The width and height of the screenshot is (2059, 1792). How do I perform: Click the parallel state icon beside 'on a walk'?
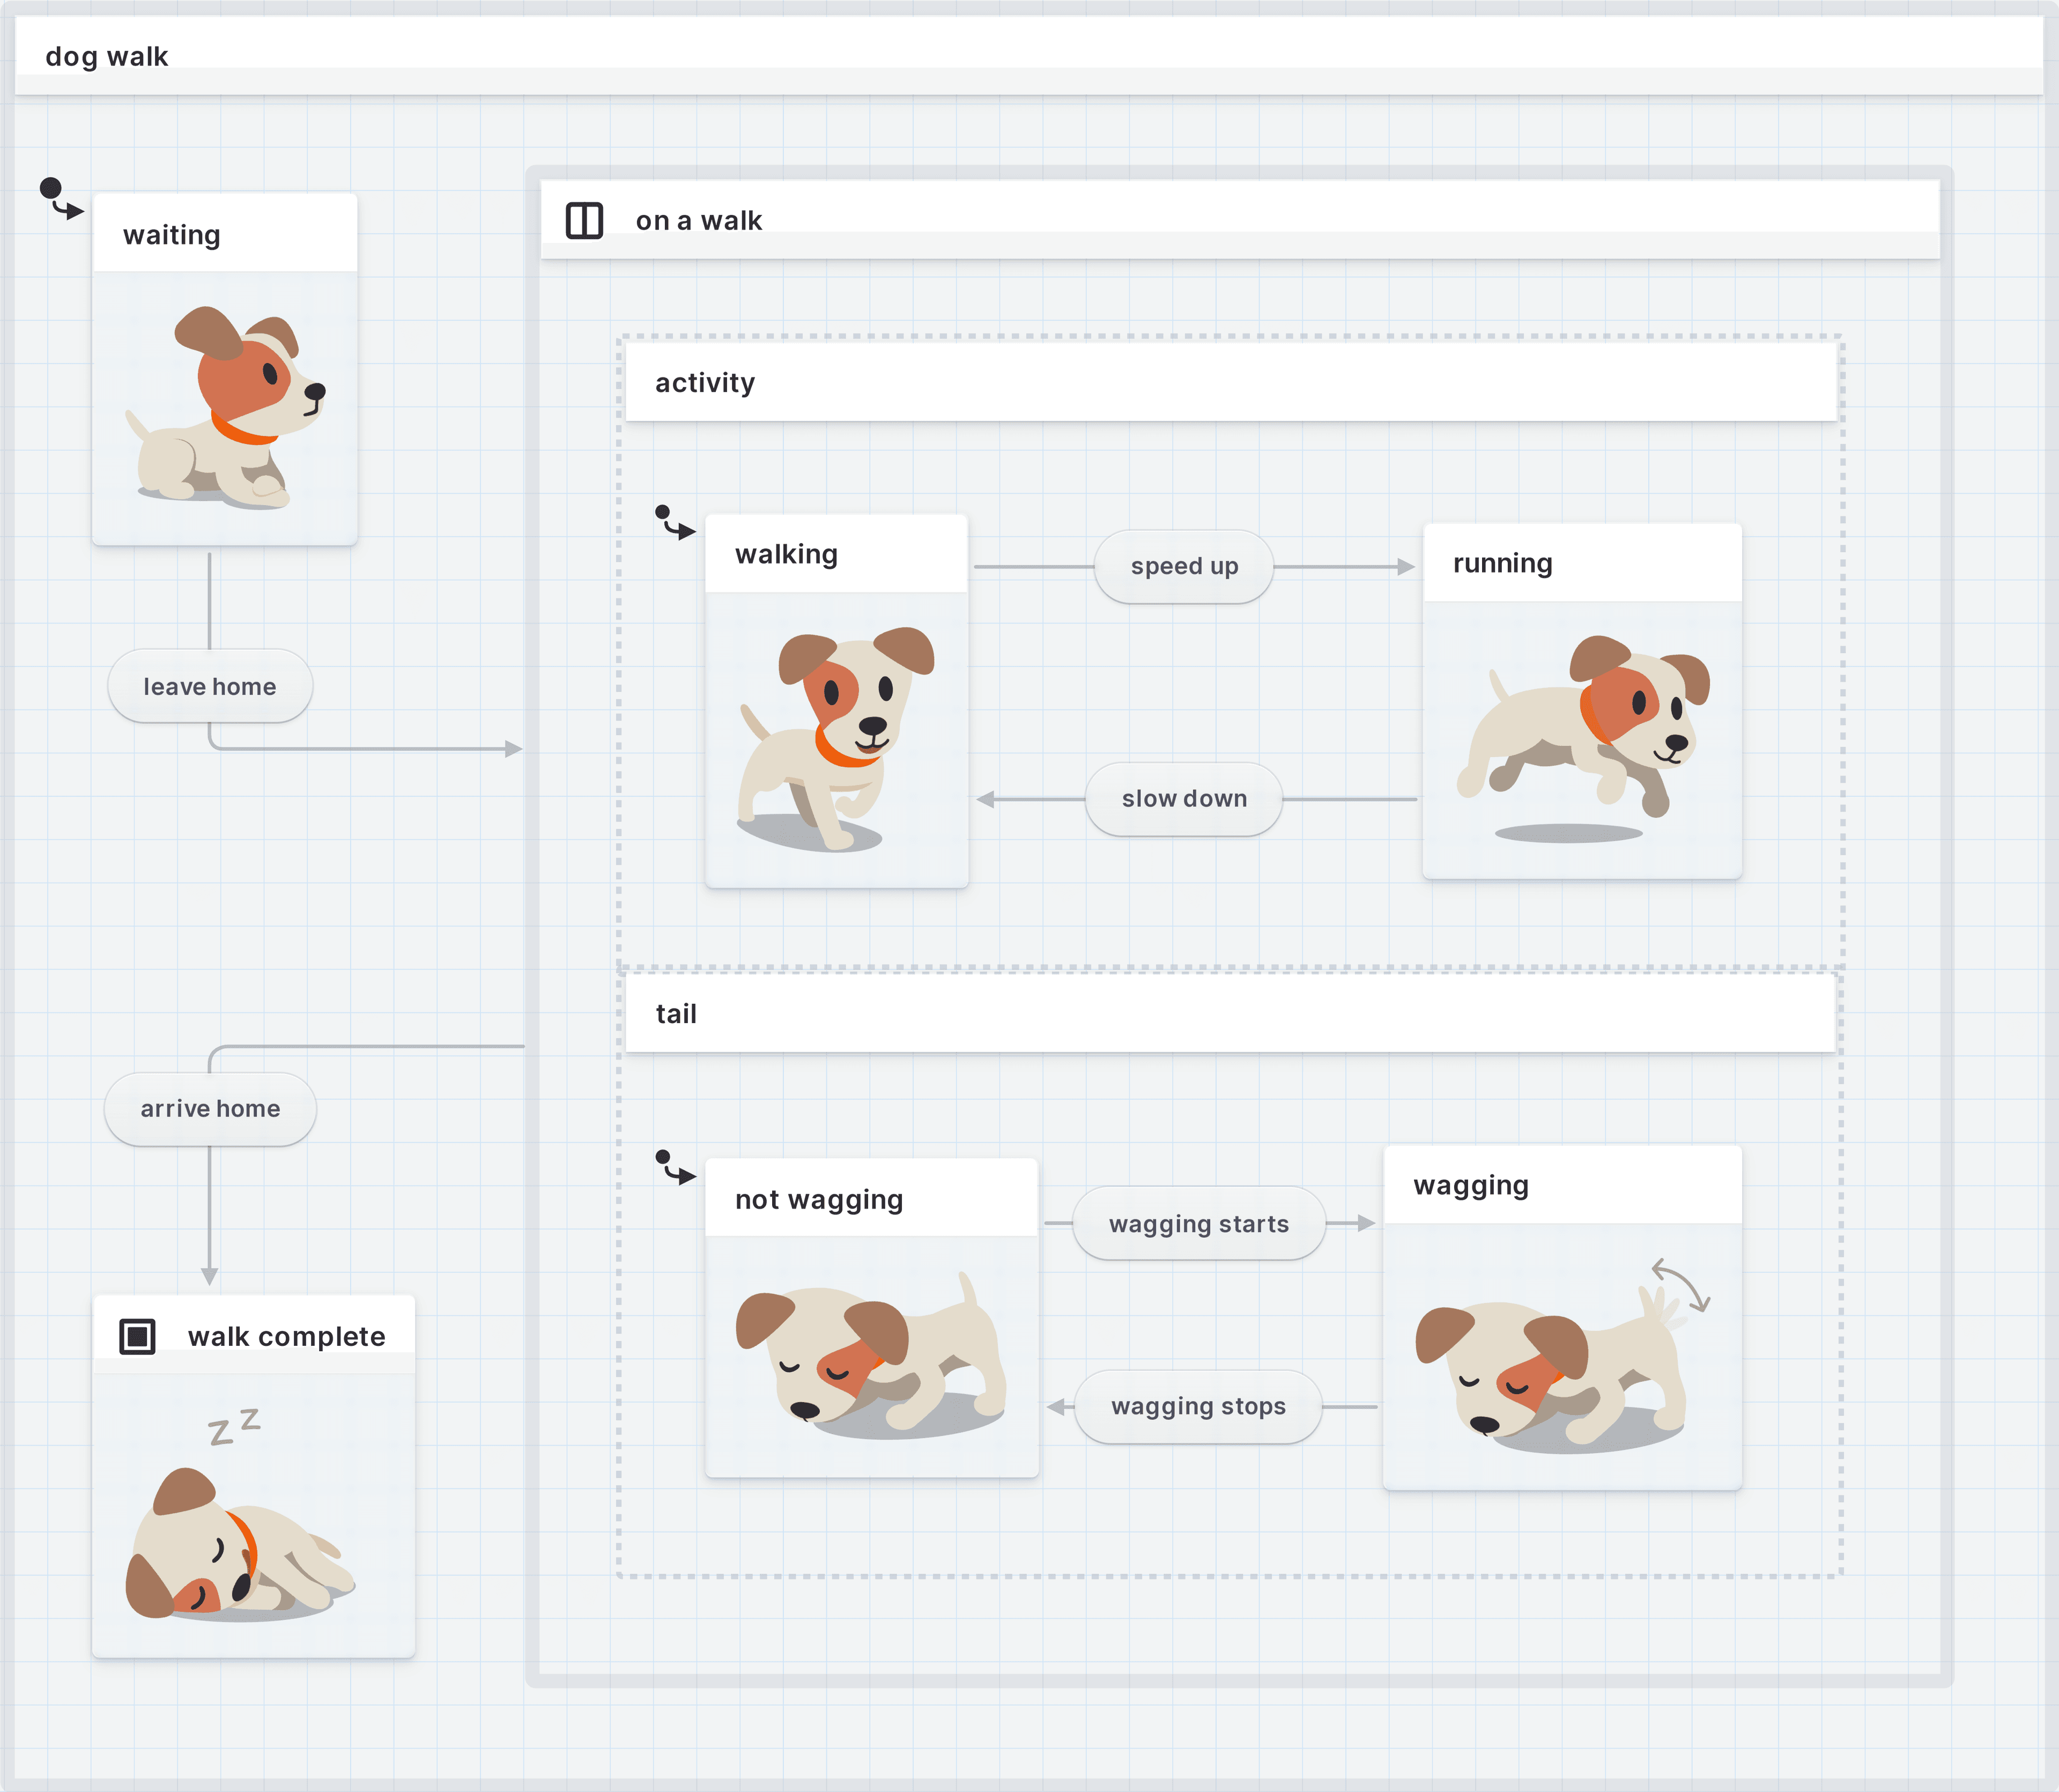[x=584, y=220]
